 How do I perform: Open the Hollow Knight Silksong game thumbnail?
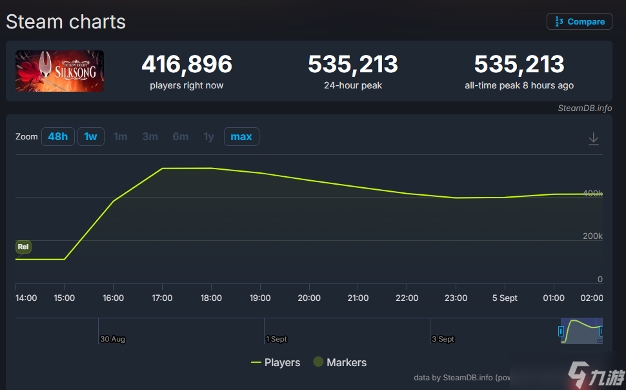click(60, 71)
